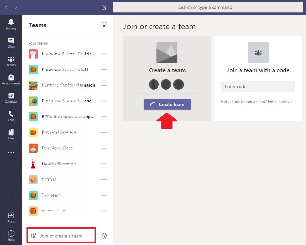The image size is (306, 245).
Task: Focus the Search or type a command box
Action: pos(208,7)
